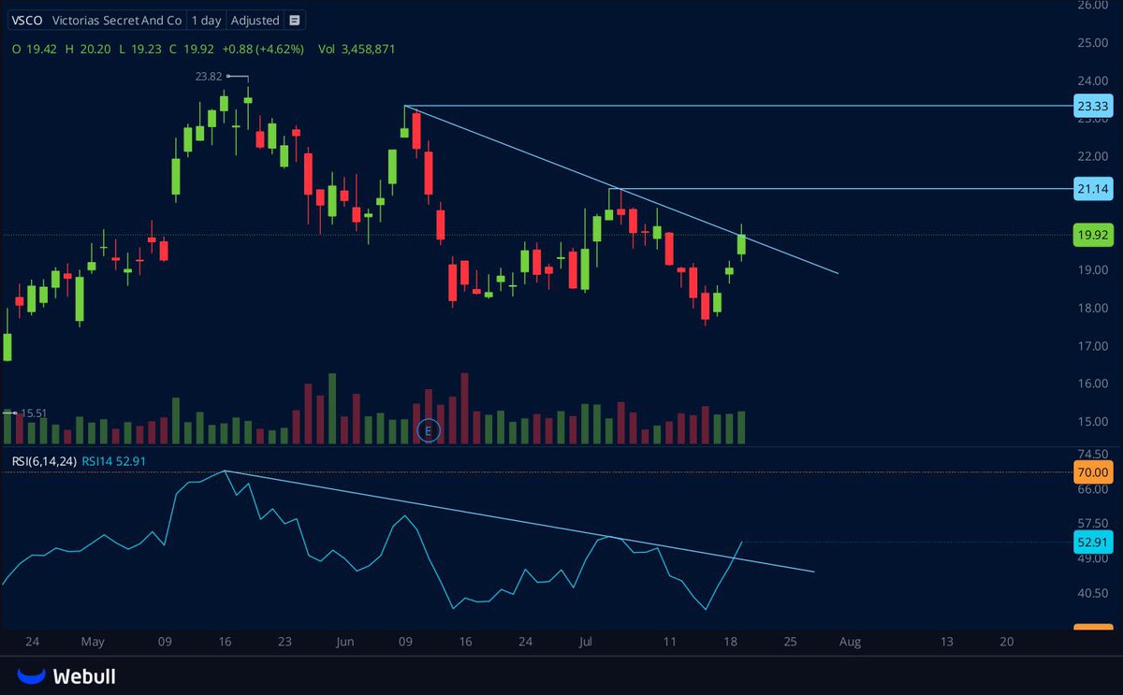Click the 22.00 price axis label
Screen dimensions: 1123x695
tap(1093, 155)
